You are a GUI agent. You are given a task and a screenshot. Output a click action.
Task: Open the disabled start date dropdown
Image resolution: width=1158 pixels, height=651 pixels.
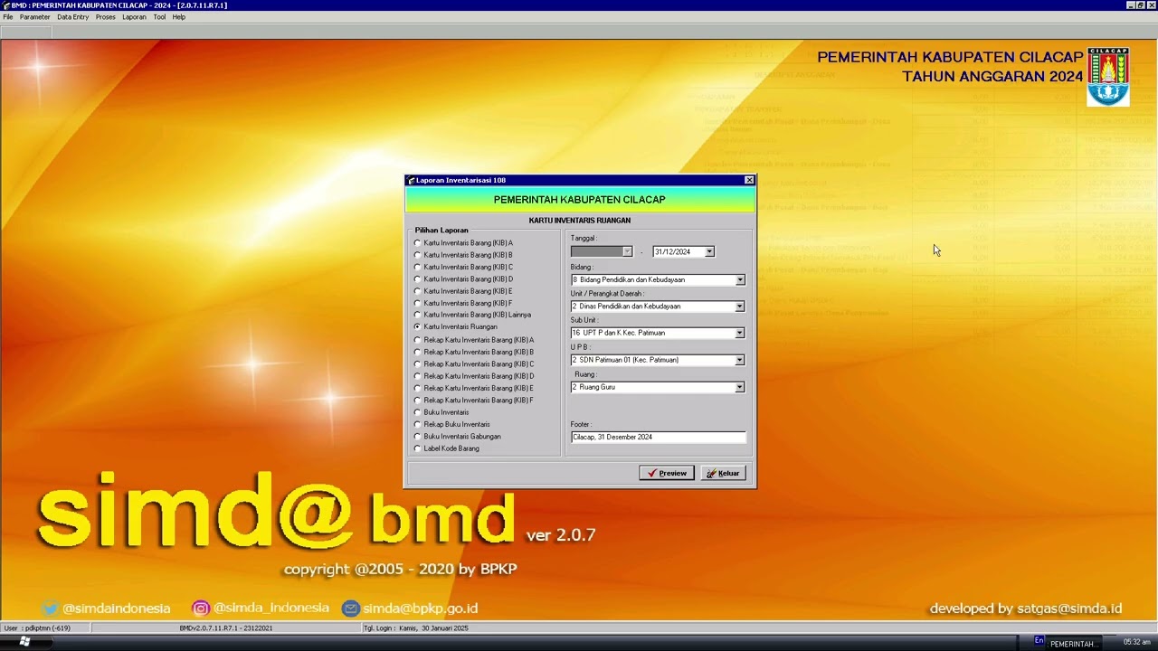click(627, 252)
